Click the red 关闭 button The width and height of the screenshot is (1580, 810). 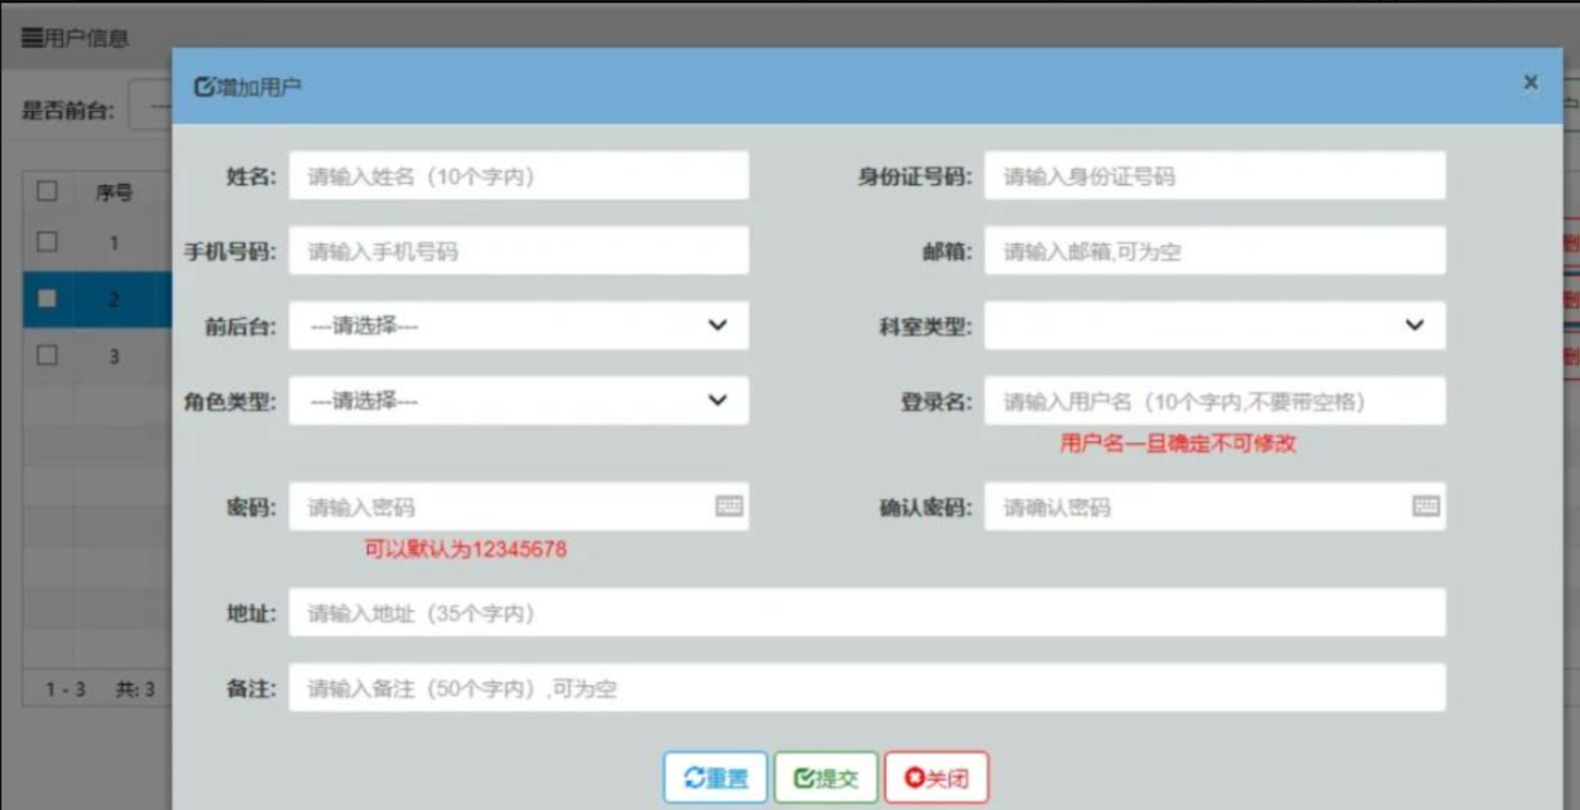[x=935, y=777]
